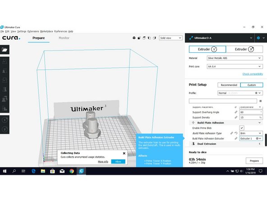Open Microsoft Edge from the taskbar
The width and height of the screenshot is (267, 200).
(33, 171)
